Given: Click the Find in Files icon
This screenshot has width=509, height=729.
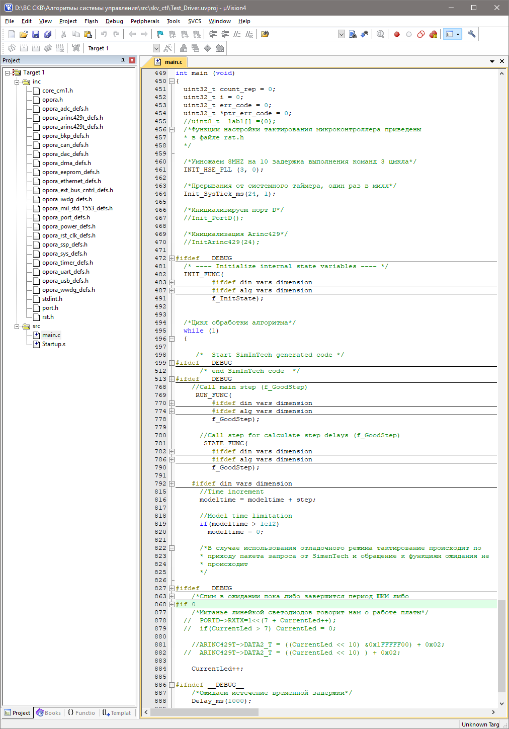Looking at the screenshot, I should pyautogui.click(x=265, y=34).
